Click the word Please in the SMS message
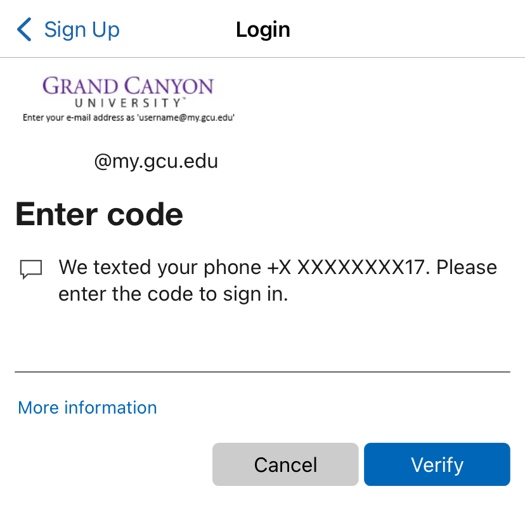The width and height of the screenshot is (525, 510). coord(467,267)
